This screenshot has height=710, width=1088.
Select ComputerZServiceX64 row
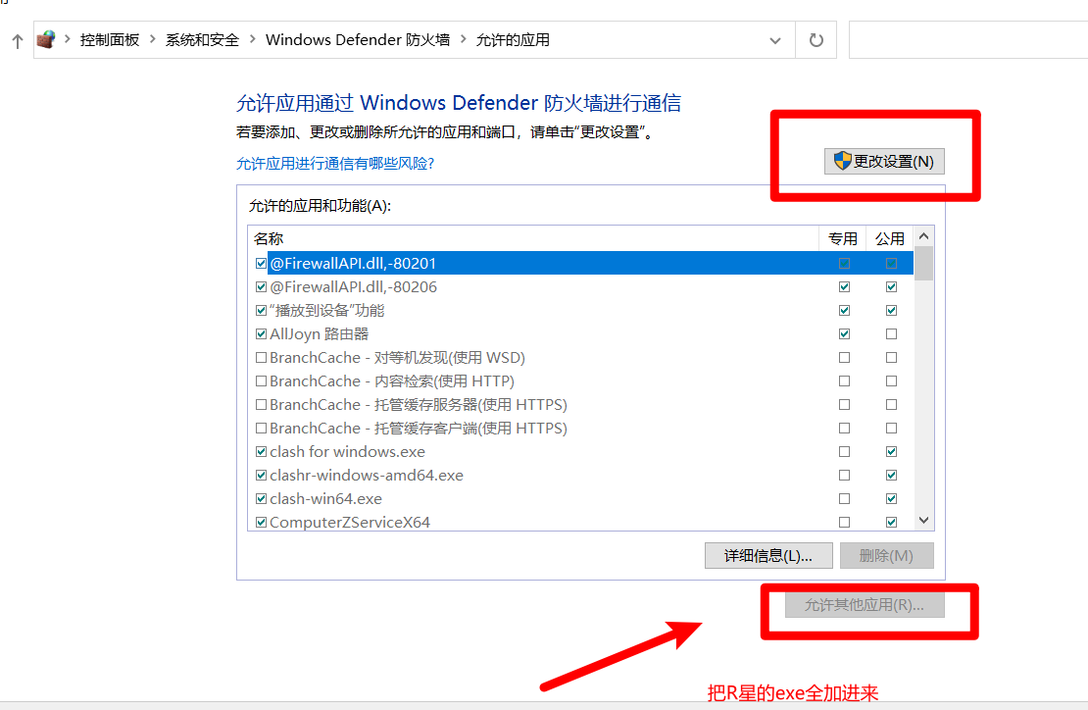coord(581,521)
